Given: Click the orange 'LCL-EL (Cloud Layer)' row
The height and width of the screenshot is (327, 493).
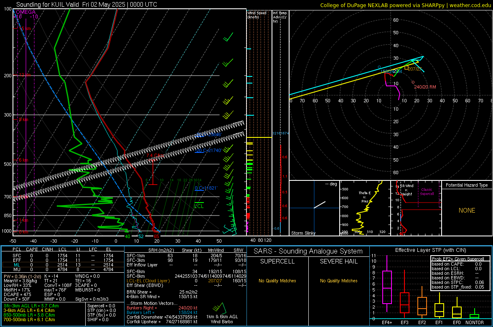Looking at the screenshot, I should [x=186, y=281].
